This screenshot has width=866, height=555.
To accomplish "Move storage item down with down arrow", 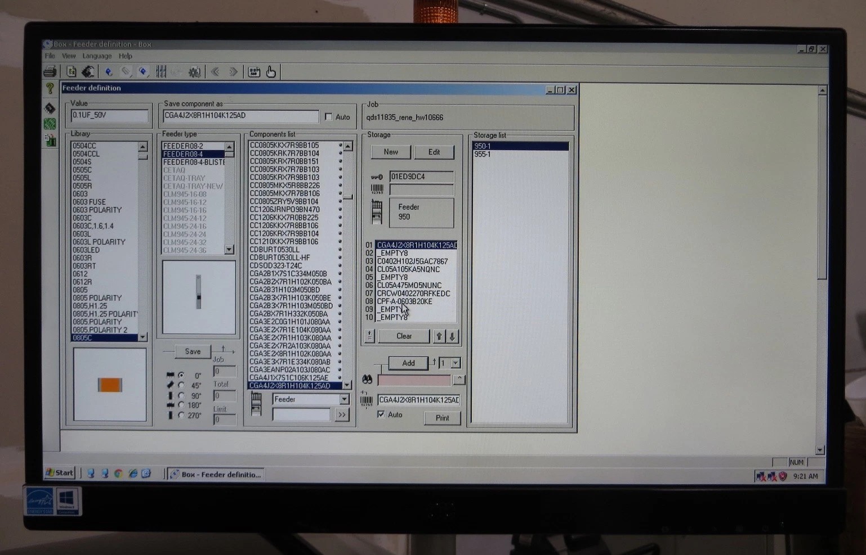I will coord(452,336).
